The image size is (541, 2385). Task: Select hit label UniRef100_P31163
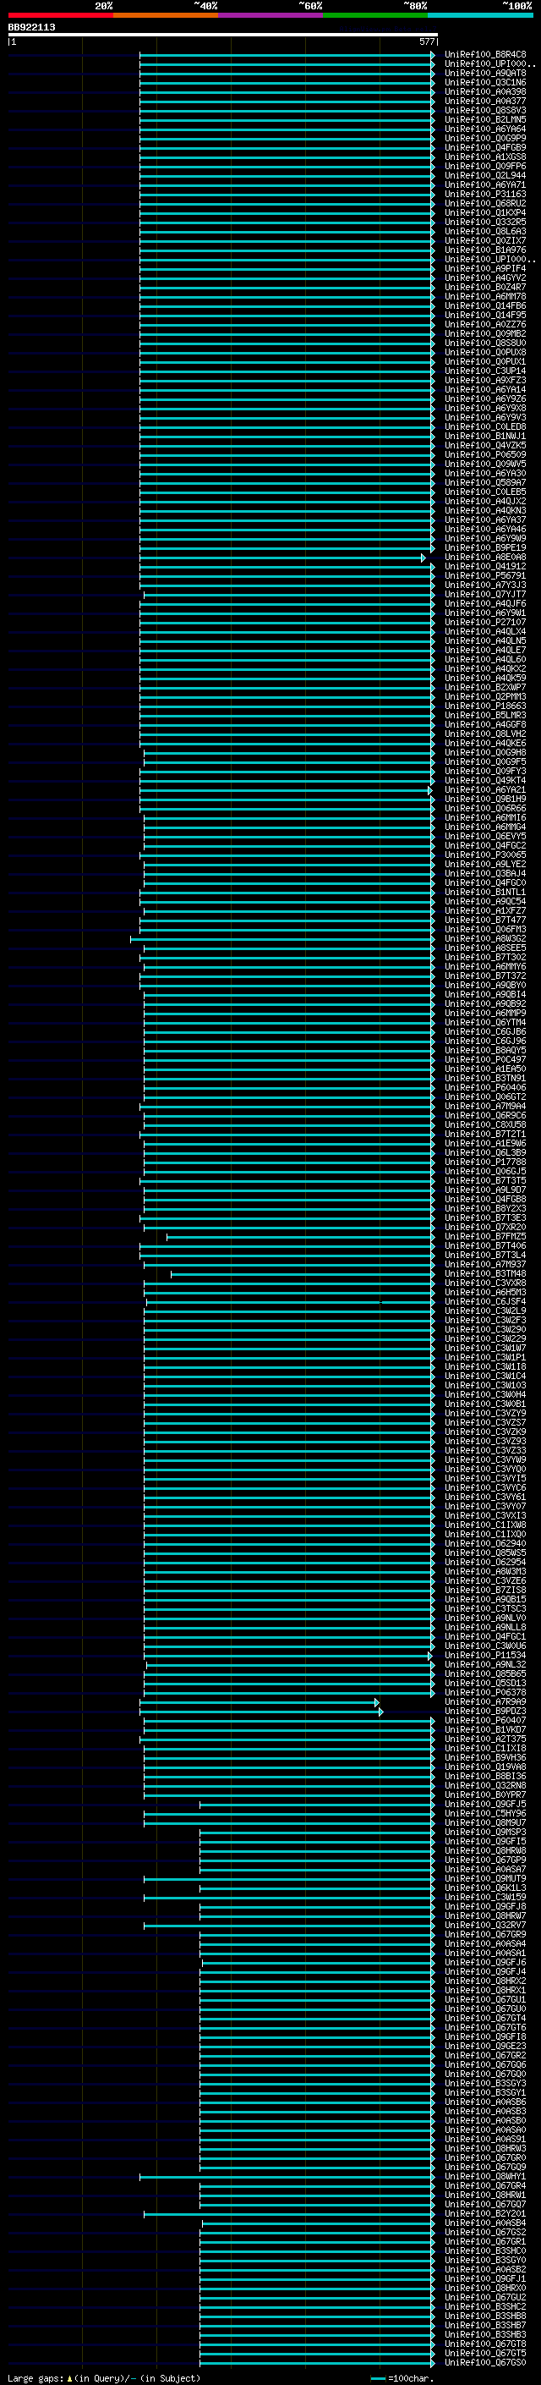coord(485,195)
